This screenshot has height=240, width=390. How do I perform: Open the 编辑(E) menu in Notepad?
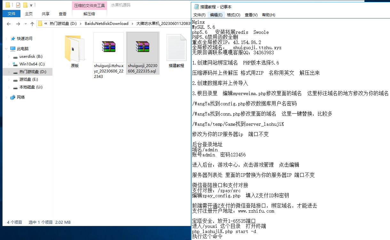point(216,15)
